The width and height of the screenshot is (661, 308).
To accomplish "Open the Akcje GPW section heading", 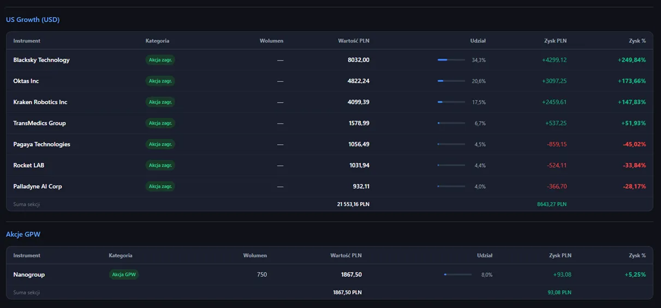I will pos(23,234).
